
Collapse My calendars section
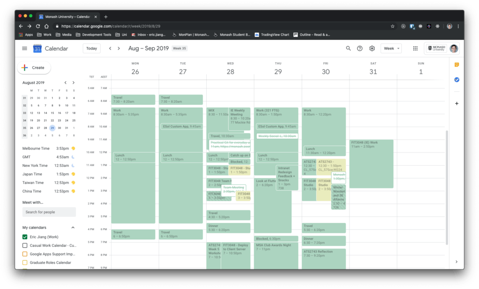click(x=73, y=228)
